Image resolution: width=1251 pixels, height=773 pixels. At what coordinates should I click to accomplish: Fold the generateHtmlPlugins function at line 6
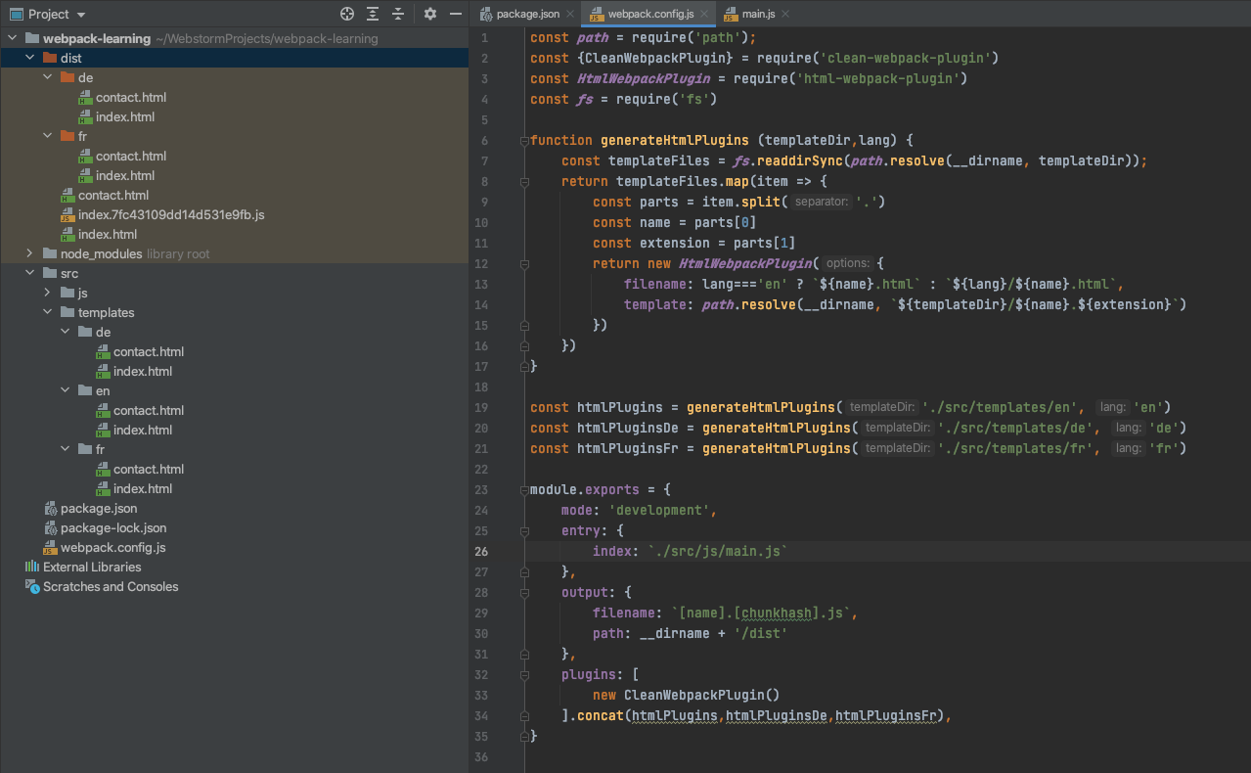point(524,141)
